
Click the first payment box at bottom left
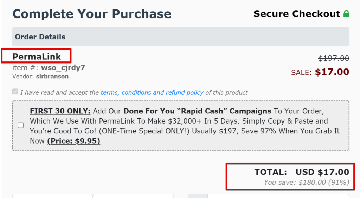click(52, 196)
